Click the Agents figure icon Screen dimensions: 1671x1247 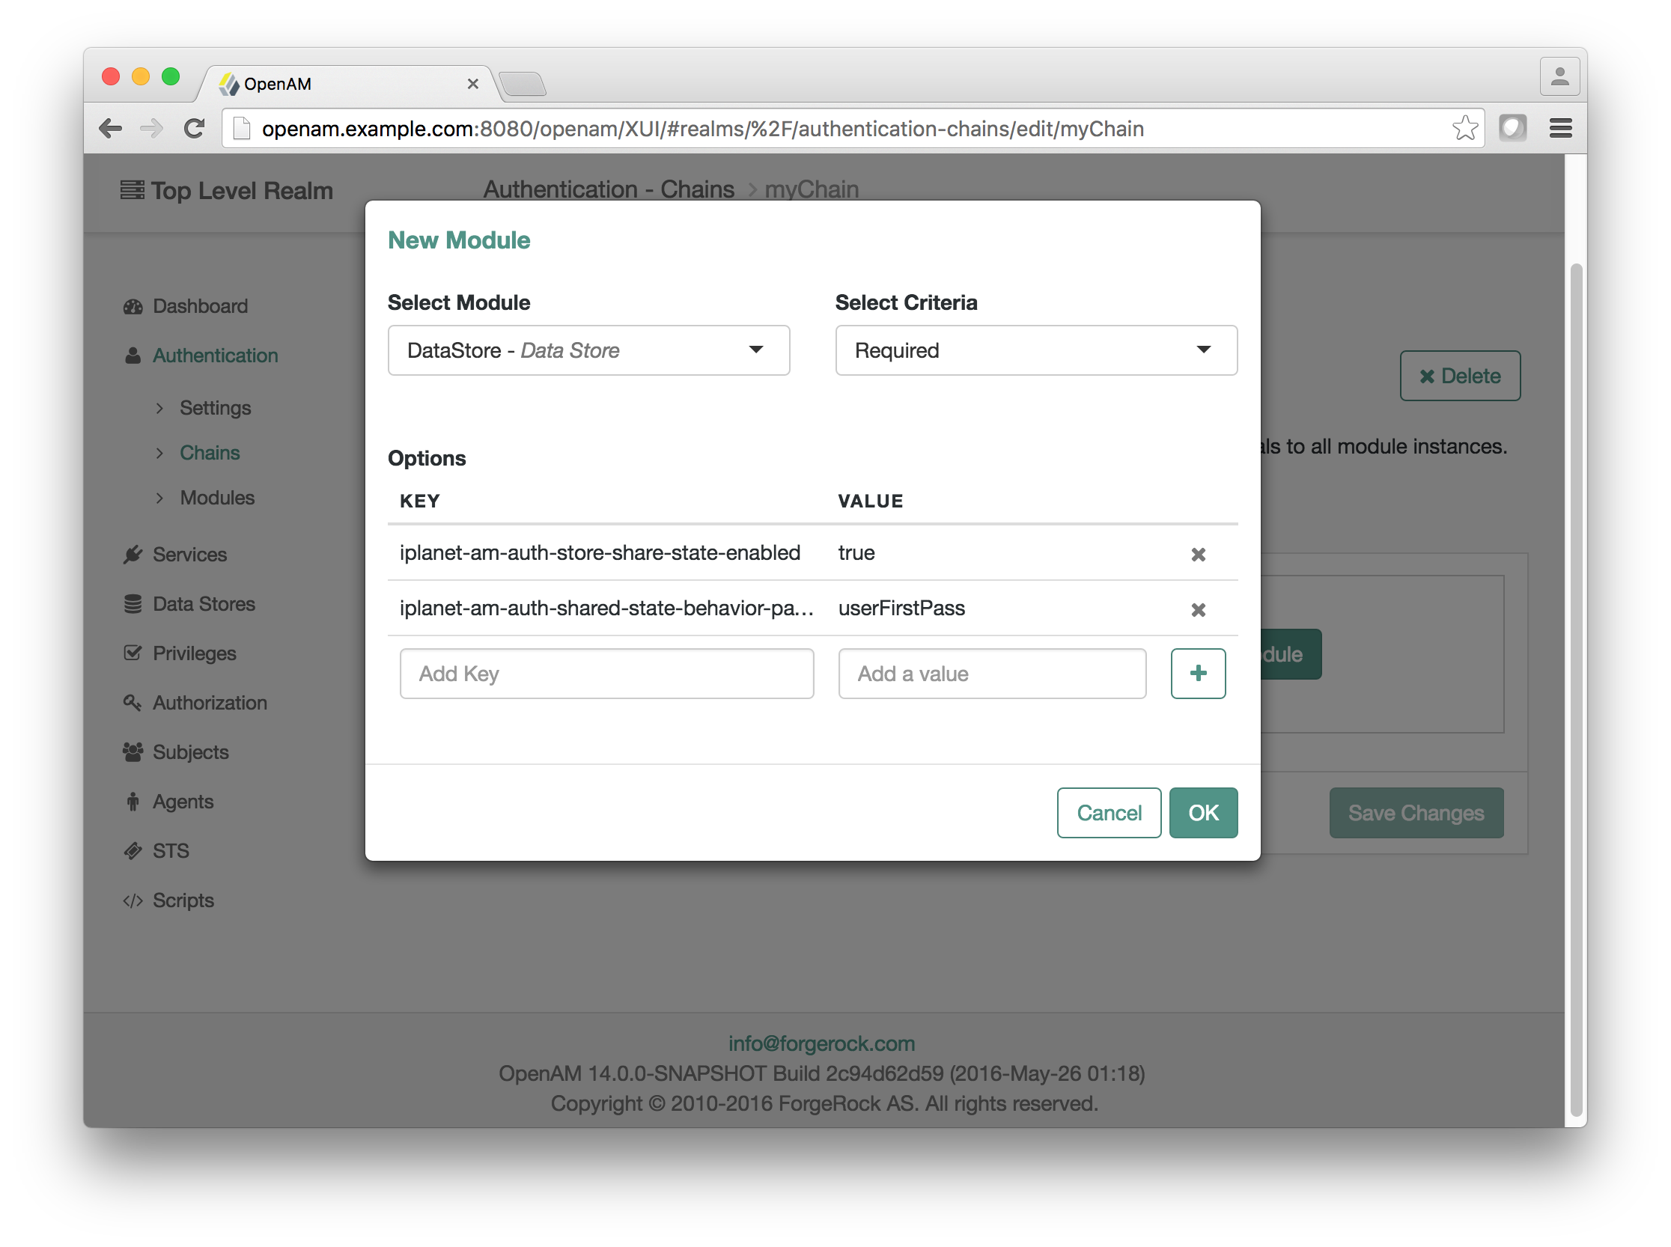tap(133, 802)
